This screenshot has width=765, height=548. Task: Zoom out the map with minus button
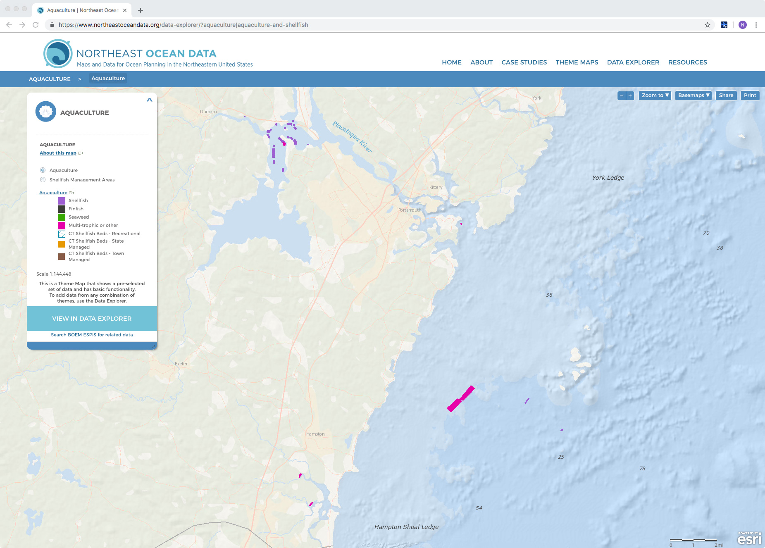[622, 95]
